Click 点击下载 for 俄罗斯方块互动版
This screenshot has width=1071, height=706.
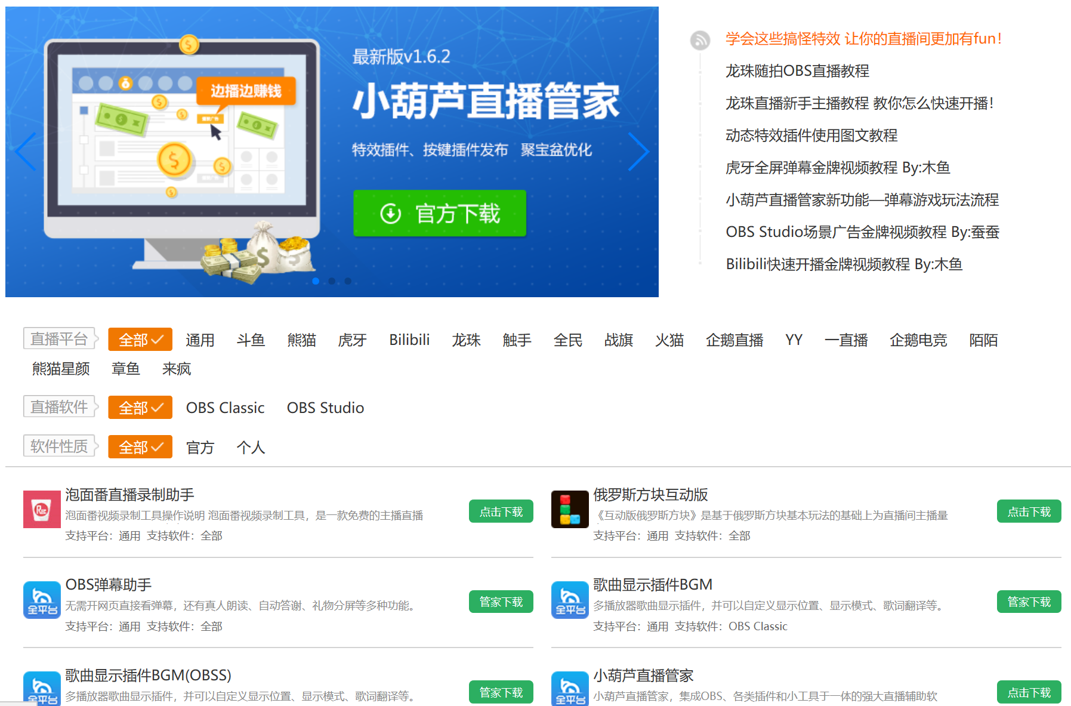coord(1029,511)
